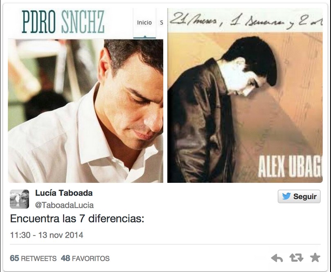Retweet using the retweet arrows icon
This screenshot has width=331, height=272.
(296, 258)
